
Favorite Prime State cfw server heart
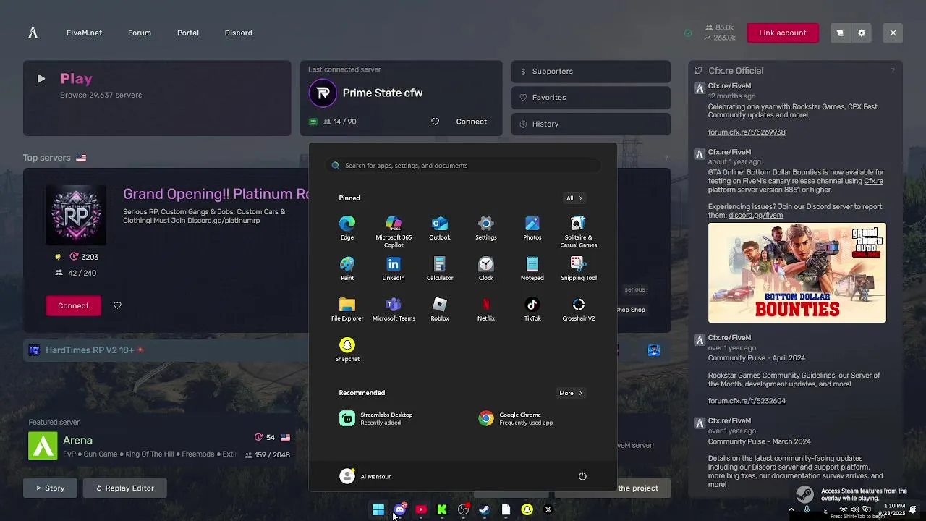pos(435,122)
